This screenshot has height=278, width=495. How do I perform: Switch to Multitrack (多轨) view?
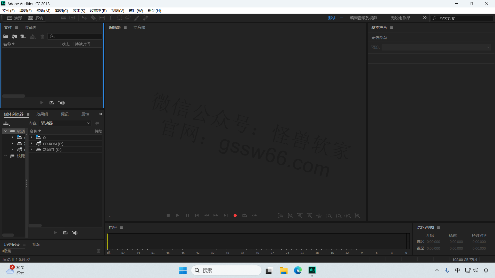tap(36, 18)
